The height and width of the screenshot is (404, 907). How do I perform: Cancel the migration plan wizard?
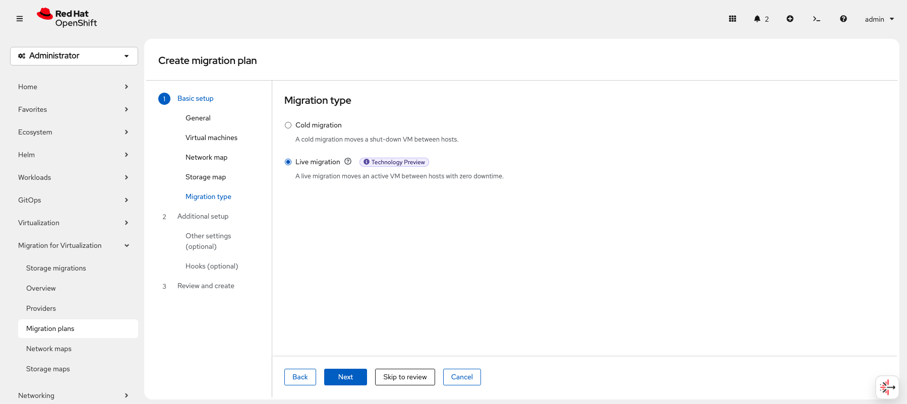[x=461, y=377]
